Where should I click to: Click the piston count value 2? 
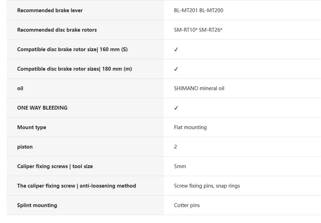[x=176, y=147]
